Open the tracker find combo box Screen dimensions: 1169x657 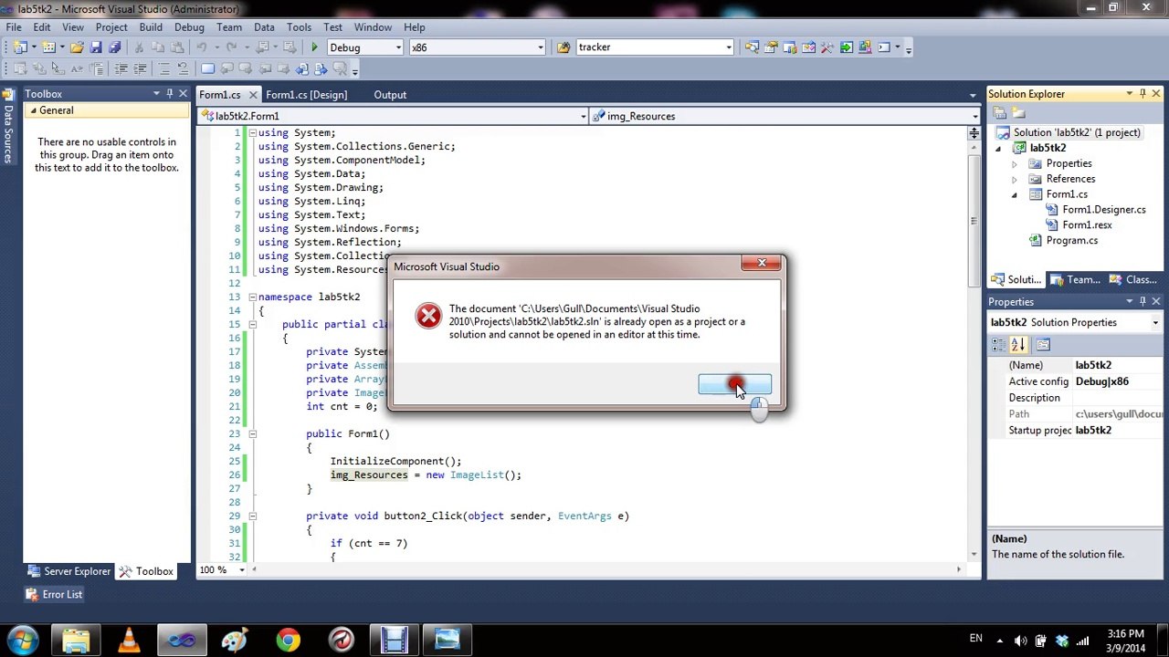pos(729,47)
